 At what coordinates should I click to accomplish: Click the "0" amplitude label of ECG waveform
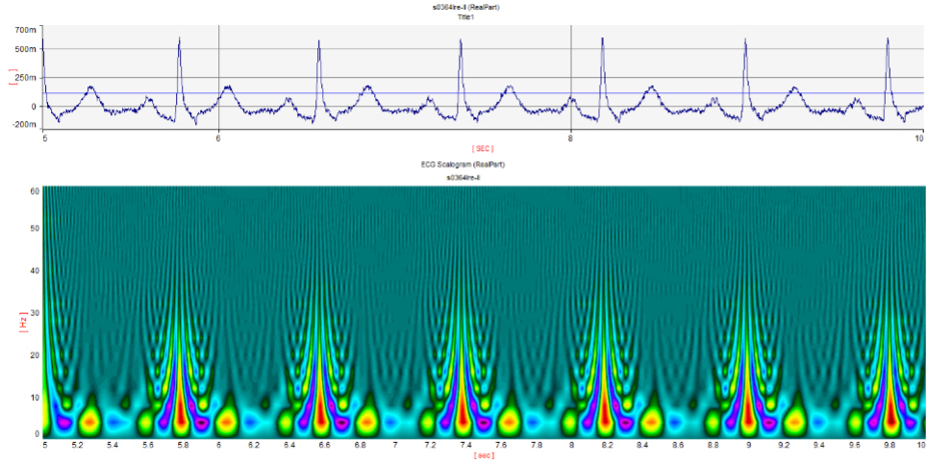click(35, 107)
